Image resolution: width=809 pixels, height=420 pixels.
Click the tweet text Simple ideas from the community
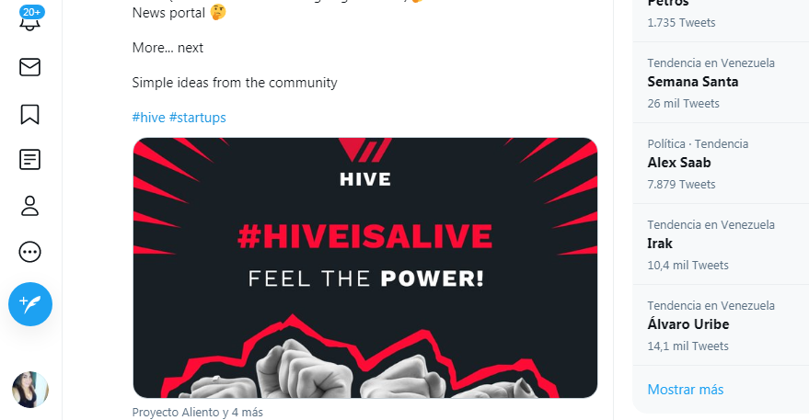[235, 83]
